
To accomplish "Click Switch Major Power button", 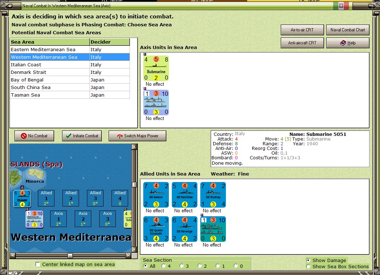I will tap(137, 136).
